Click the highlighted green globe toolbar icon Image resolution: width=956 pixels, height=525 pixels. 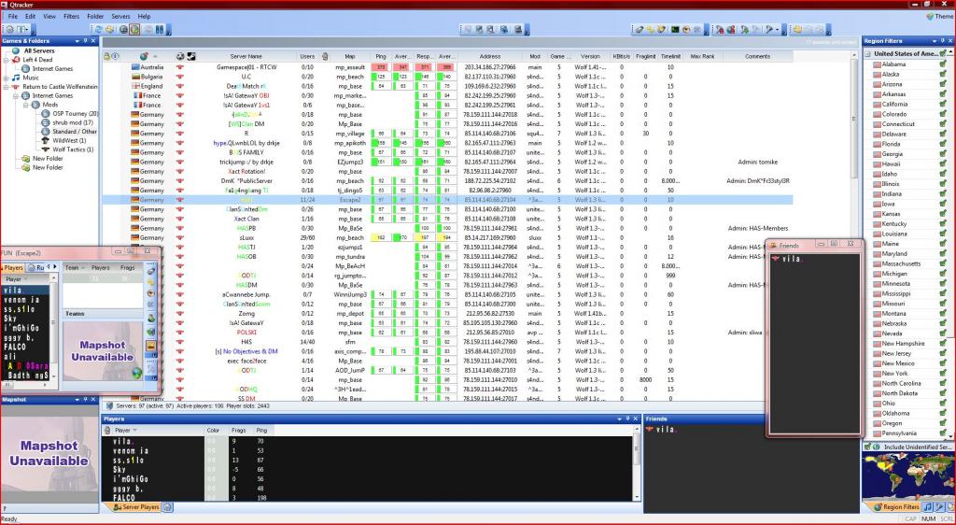(x=134, y=29)
